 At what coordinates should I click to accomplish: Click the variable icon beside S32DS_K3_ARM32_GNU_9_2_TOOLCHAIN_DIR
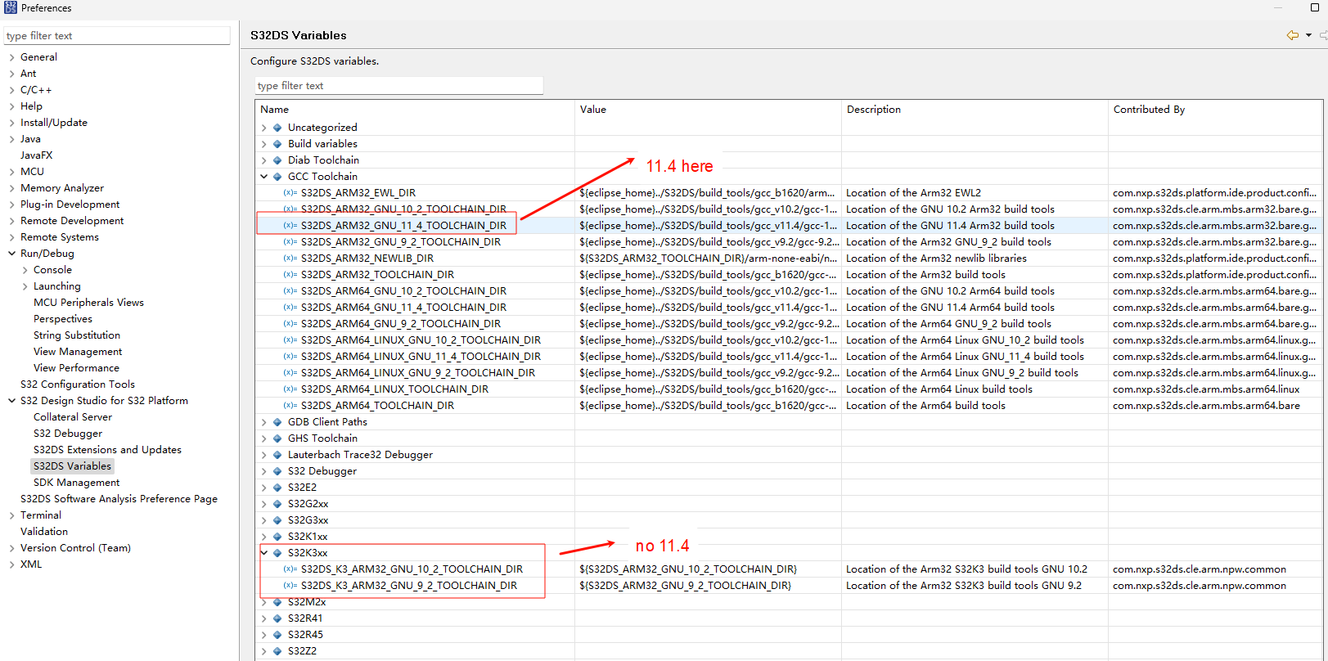tap(290, 586)
